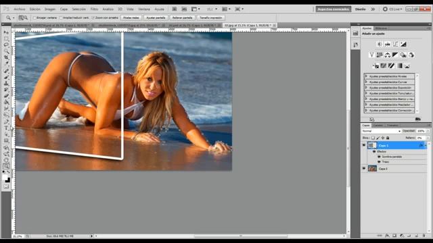Add a Posterize adjustment
Screen dimensions: 433x243
click(384, 66)
